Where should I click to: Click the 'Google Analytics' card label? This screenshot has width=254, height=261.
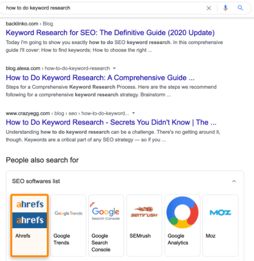178,239
